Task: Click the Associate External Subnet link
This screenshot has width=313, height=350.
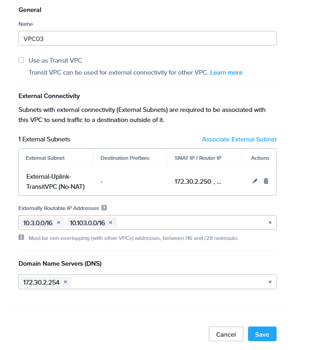Action: [239, 139]
